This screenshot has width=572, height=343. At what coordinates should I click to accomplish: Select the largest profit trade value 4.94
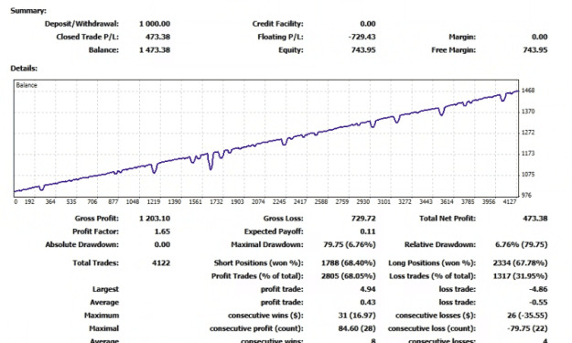click(x=368, y=289)
